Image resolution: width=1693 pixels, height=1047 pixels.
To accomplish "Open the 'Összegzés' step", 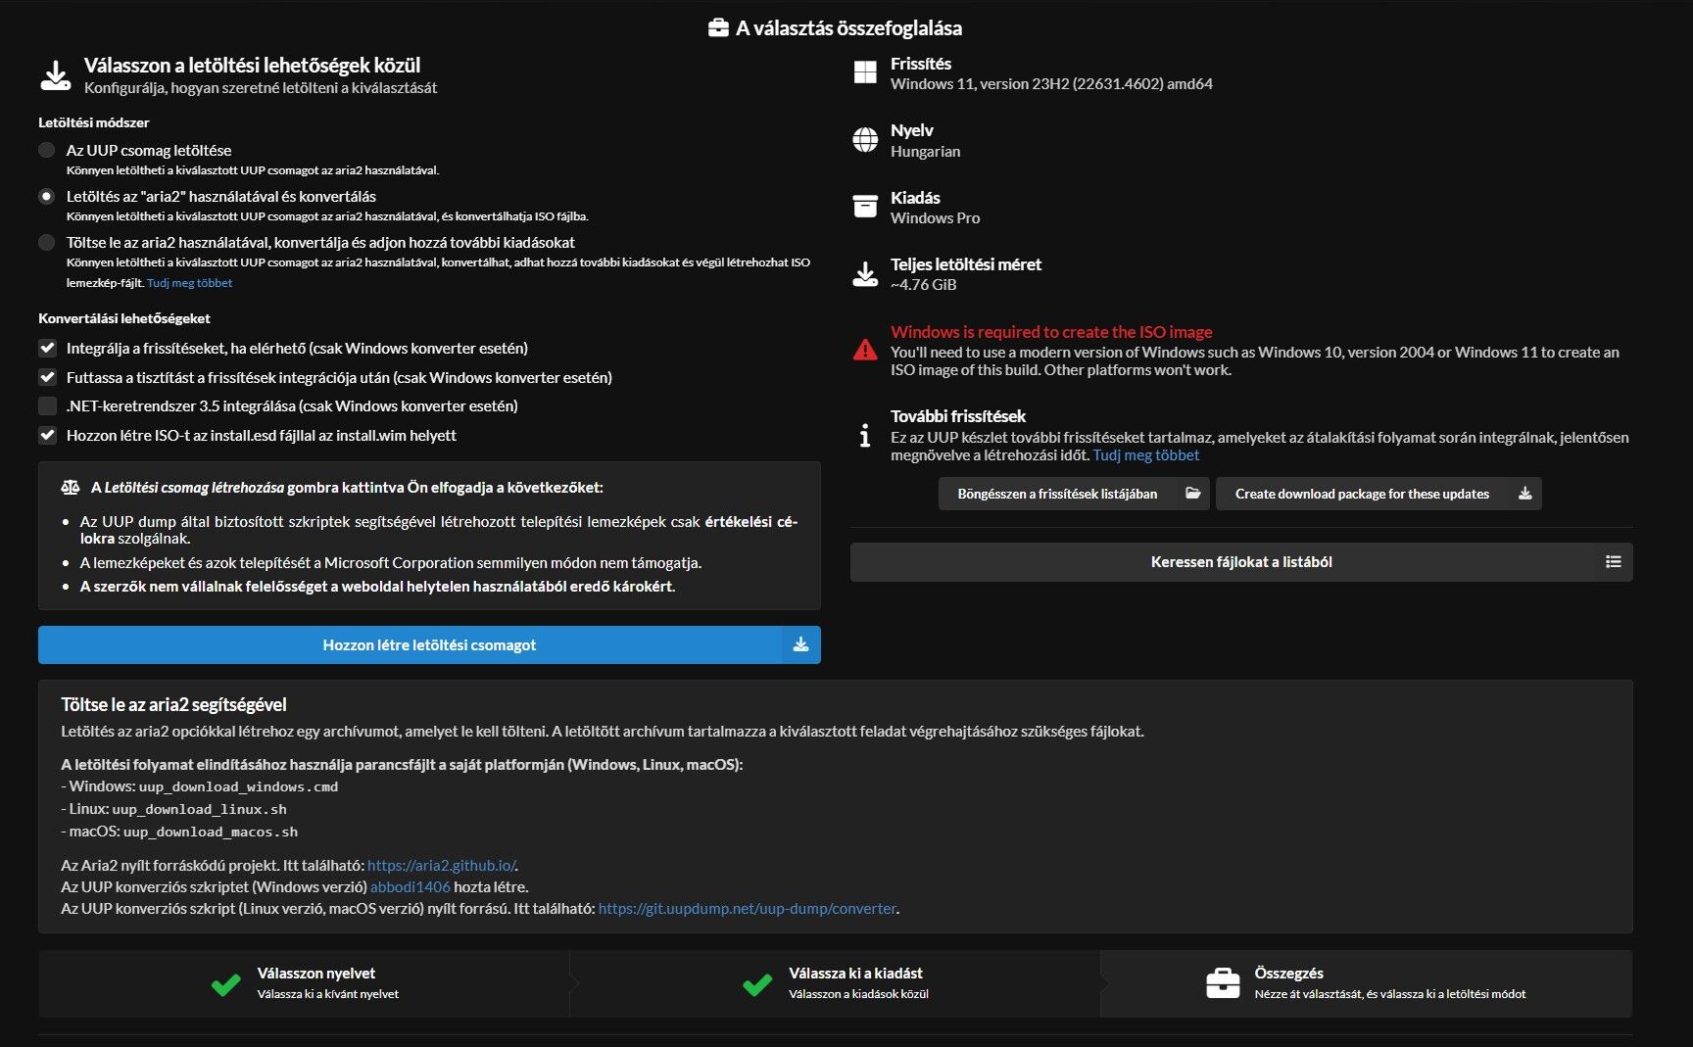I will pos(1366,983).
